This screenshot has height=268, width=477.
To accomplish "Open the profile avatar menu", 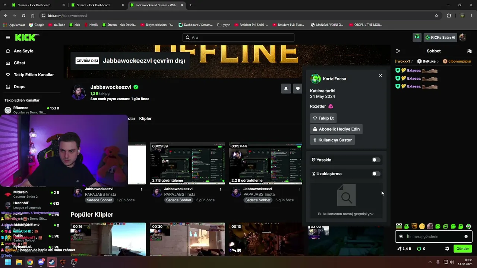I will pyautogui.click(x=462, y=37).
